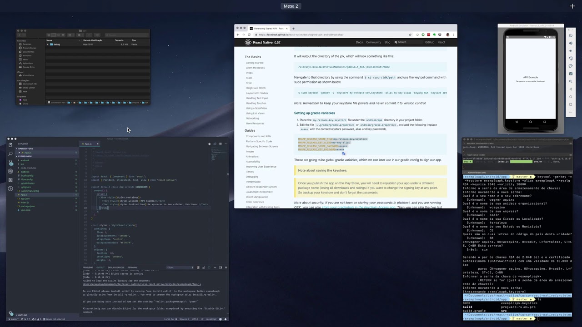Click the split editor icon in VS Code

[221, 144]
